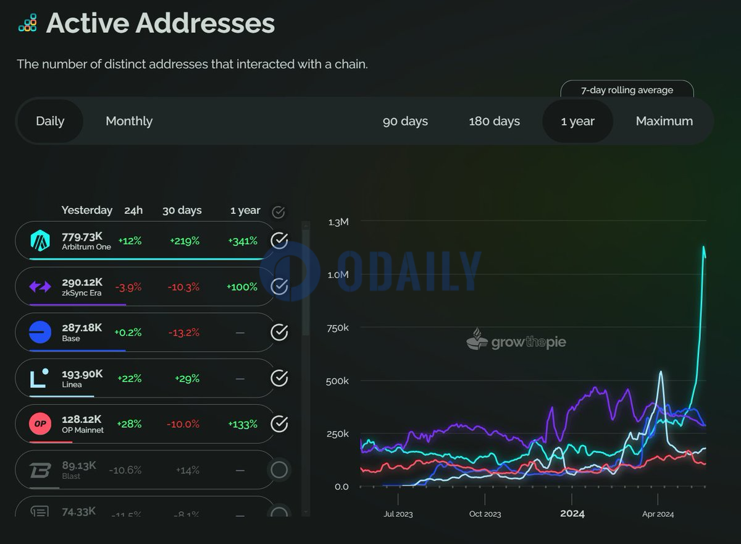Screen dimensions: 741x544
Task: Click the +29% Linea 30-day change
Action: point(187,378)
